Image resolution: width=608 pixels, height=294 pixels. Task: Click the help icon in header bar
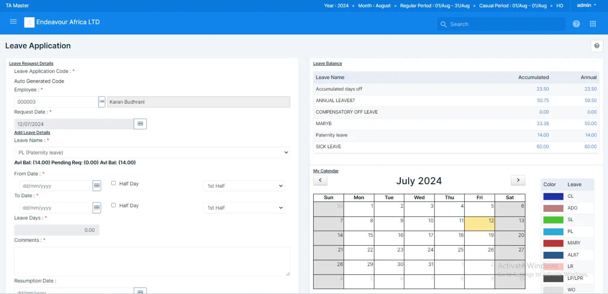pos(576,24)
